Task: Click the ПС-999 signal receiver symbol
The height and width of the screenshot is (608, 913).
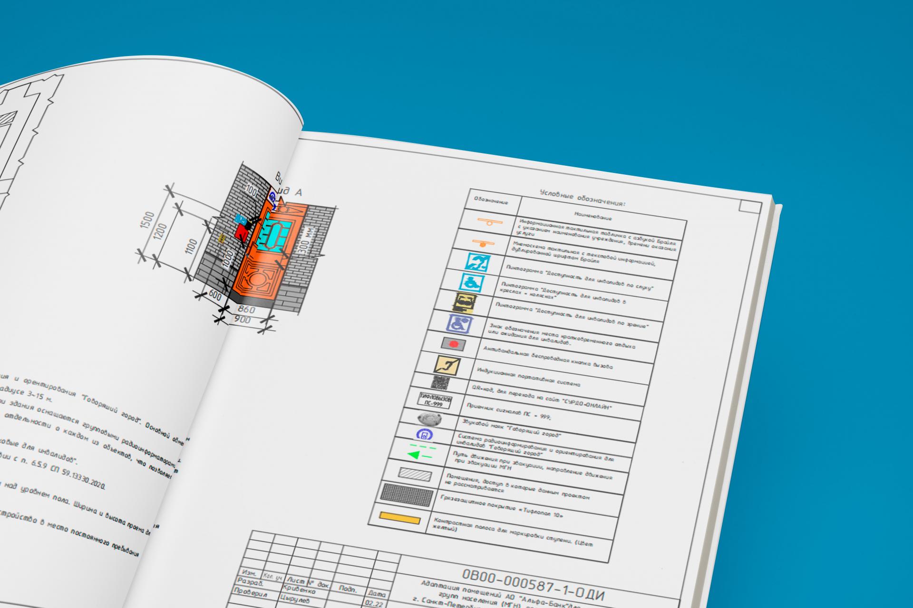Action: coord(435,400)
